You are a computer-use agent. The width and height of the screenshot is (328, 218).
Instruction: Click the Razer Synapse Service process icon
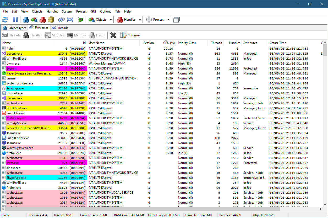(4, 73)
